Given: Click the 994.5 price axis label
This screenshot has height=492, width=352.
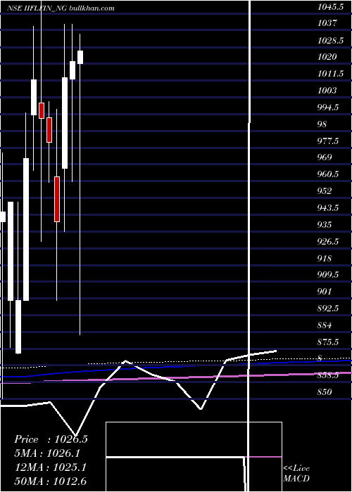Looking at the screenshot, I should pyautogui.click(x=328, y=108).
